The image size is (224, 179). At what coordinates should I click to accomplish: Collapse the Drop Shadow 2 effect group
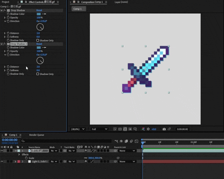pos(1,44)
